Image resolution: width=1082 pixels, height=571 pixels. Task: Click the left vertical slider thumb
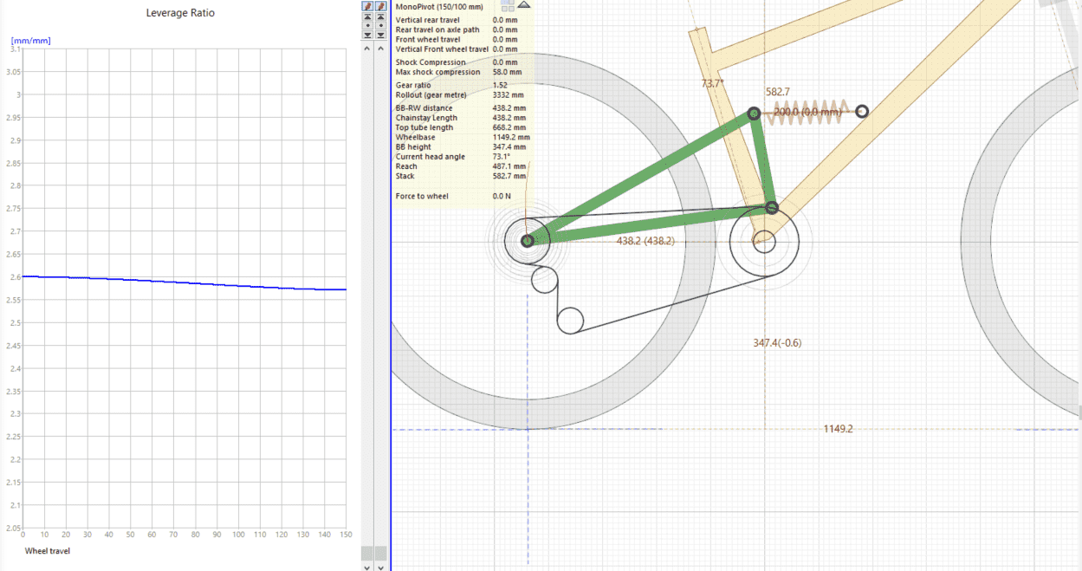[x=367, y=552]
